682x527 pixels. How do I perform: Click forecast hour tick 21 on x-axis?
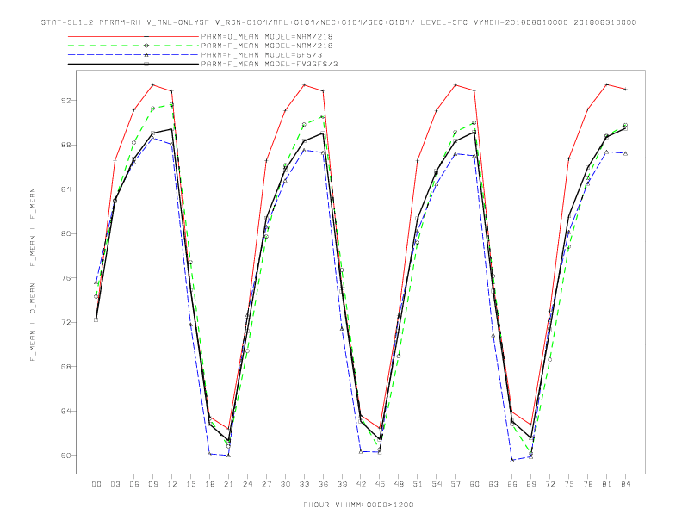point(228,484)
